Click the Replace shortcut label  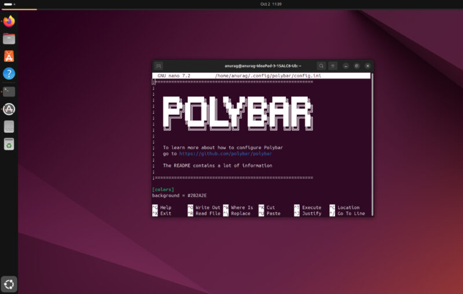[240, 214]
